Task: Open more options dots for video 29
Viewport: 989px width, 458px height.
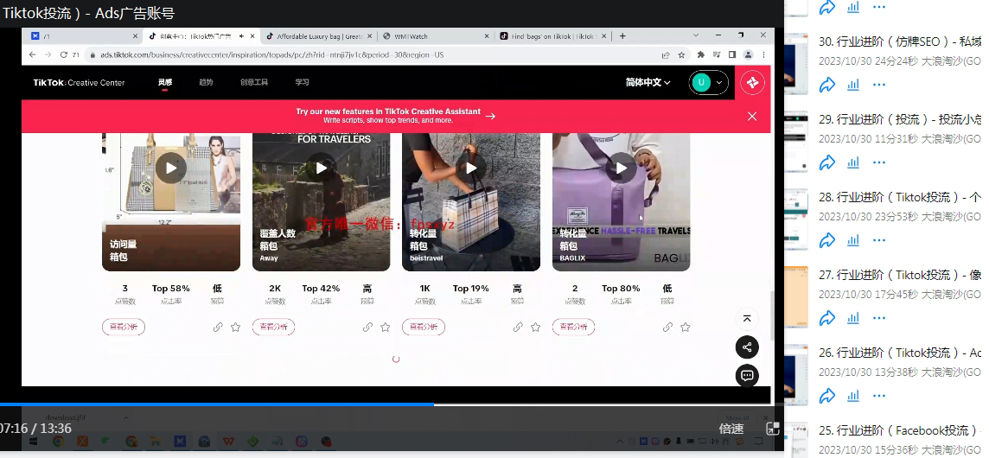Action: click(879, 162)
